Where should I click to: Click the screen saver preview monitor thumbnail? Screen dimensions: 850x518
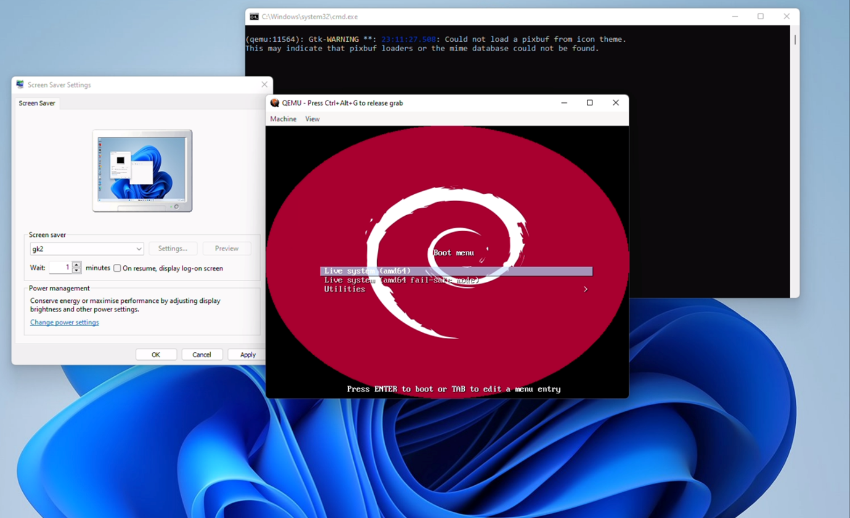[x=142, y=170]
